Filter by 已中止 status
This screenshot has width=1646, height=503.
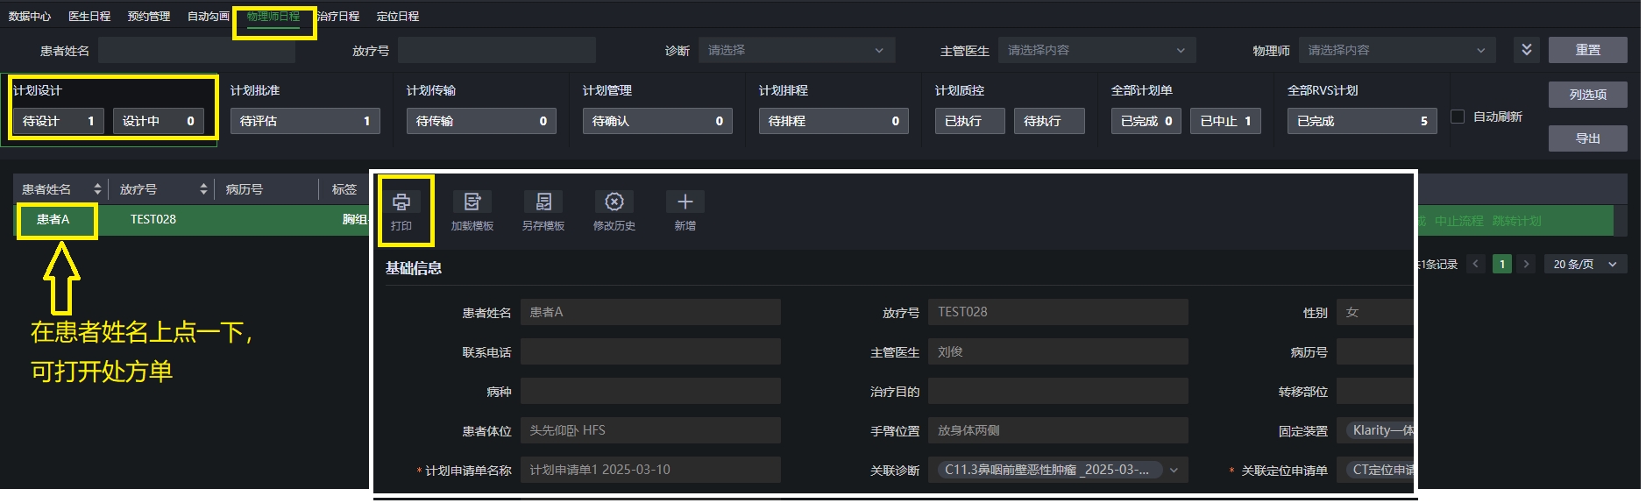1225,121
